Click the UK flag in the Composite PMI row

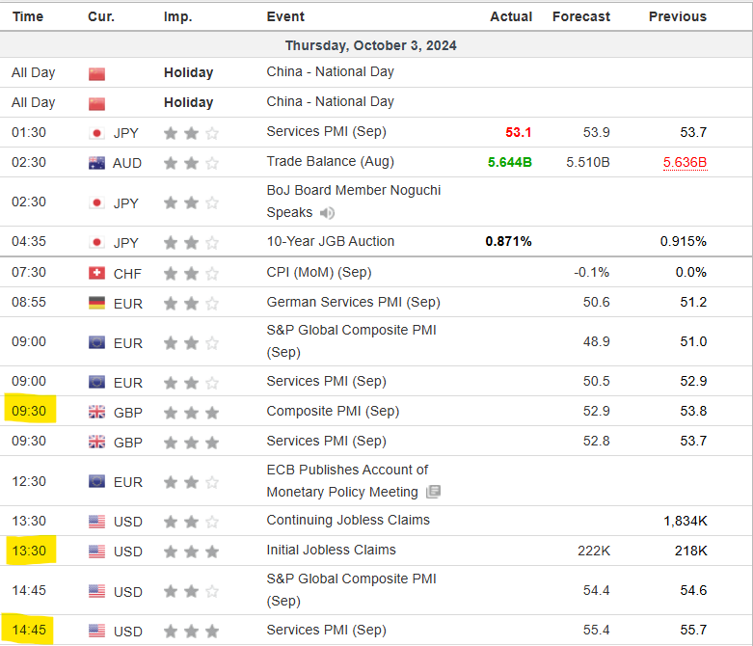point(96,412)
